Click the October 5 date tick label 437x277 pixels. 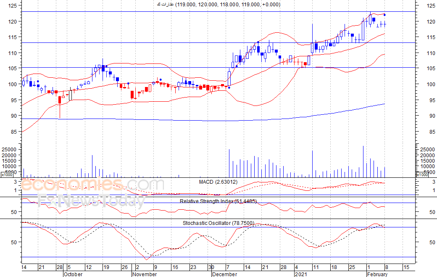click(x=69, y=267)
